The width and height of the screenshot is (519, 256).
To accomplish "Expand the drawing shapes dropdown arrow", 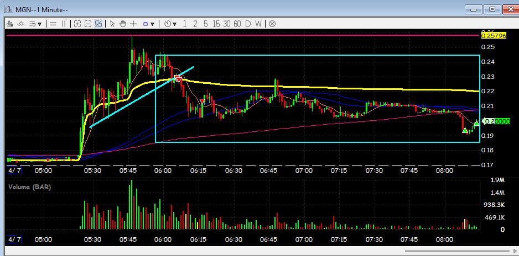I will (153, 24).
